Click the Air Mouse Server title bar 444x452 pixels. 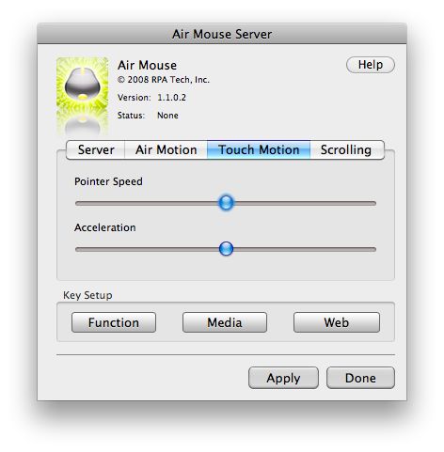[222, 34]
